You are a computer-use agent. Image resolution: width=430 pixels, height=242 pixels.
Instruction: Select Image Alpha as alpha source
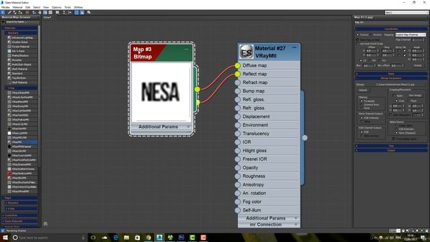click(x=396, y=126)
